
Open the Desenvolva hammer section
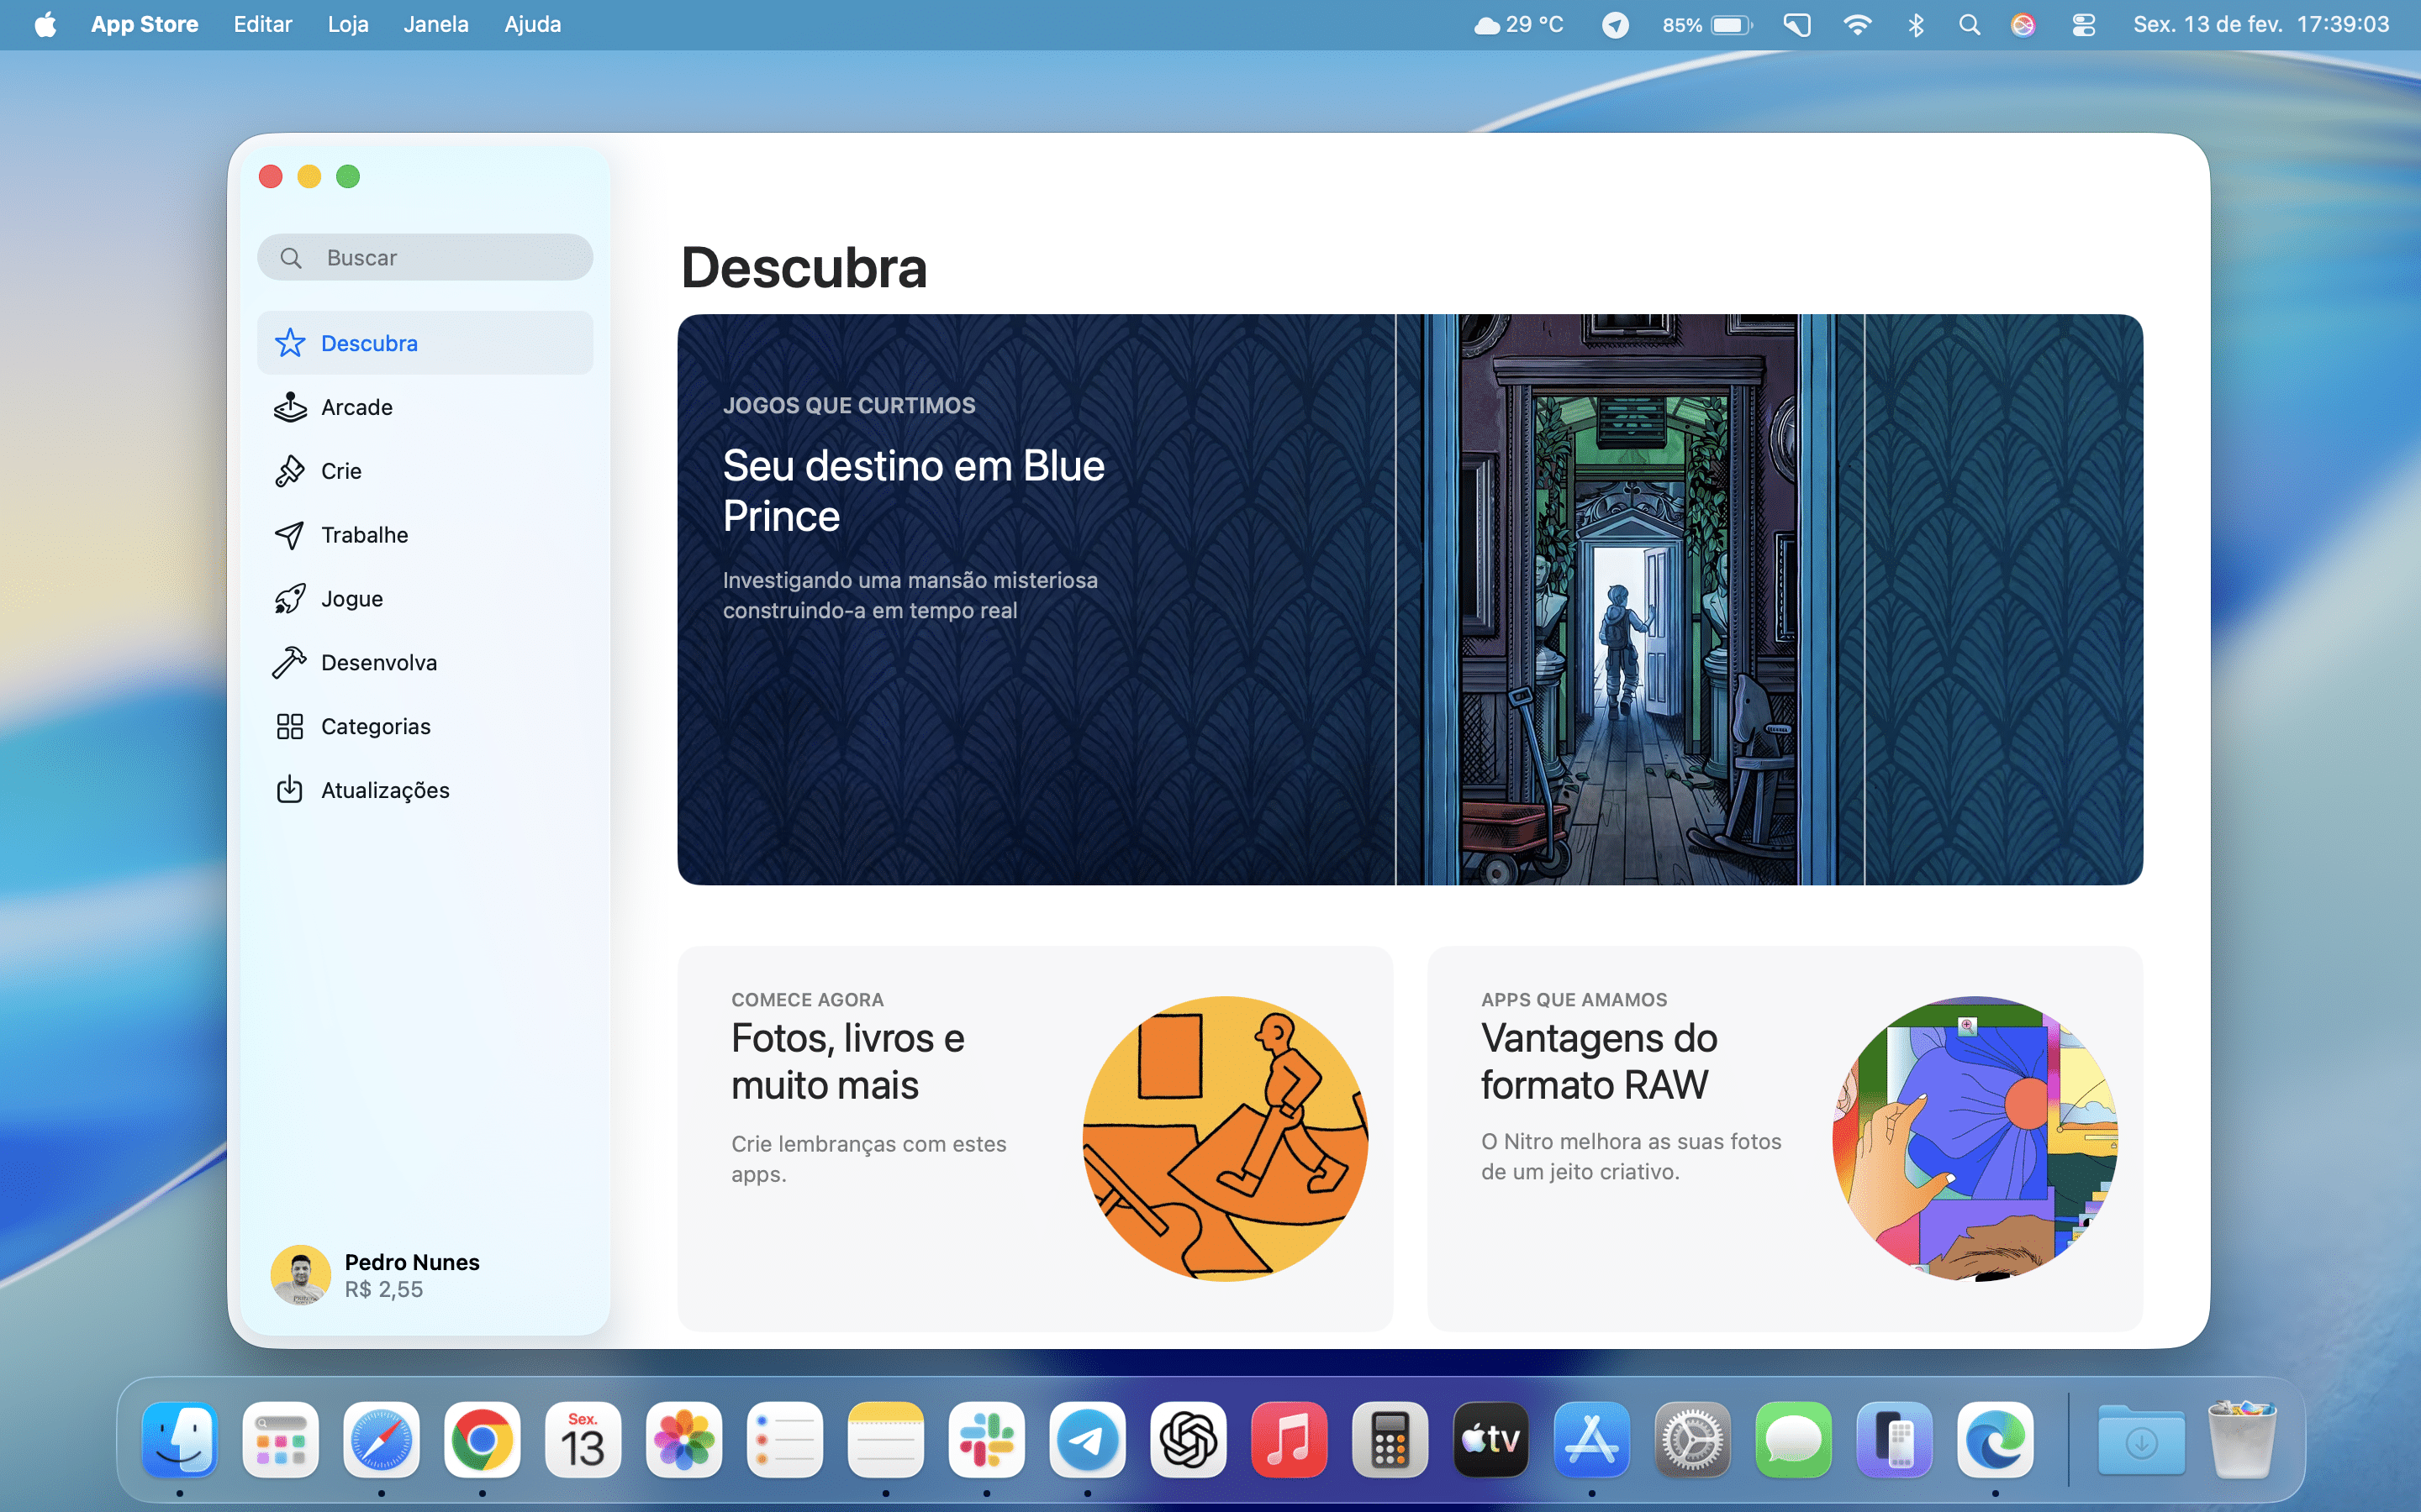coord(378,662)
